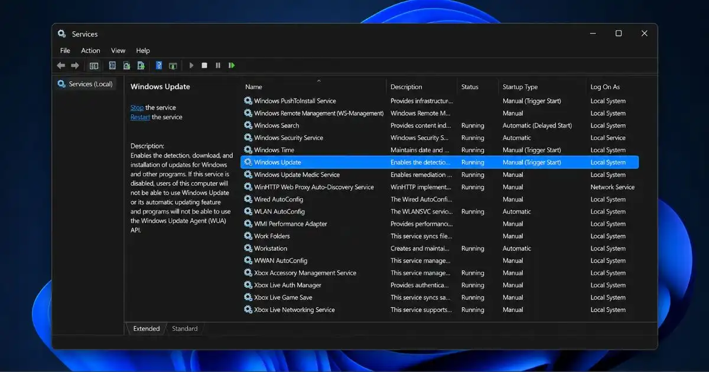The image size is (709, 372).
Task: Select Windows Remote Management (WS-Management) row
Action: tap(440, 113)
